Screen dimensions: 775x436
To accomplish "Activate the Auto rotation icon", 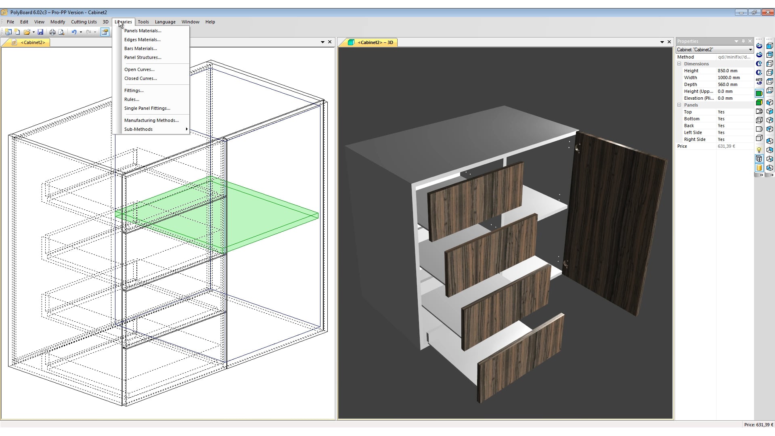I will click(759, 80).
